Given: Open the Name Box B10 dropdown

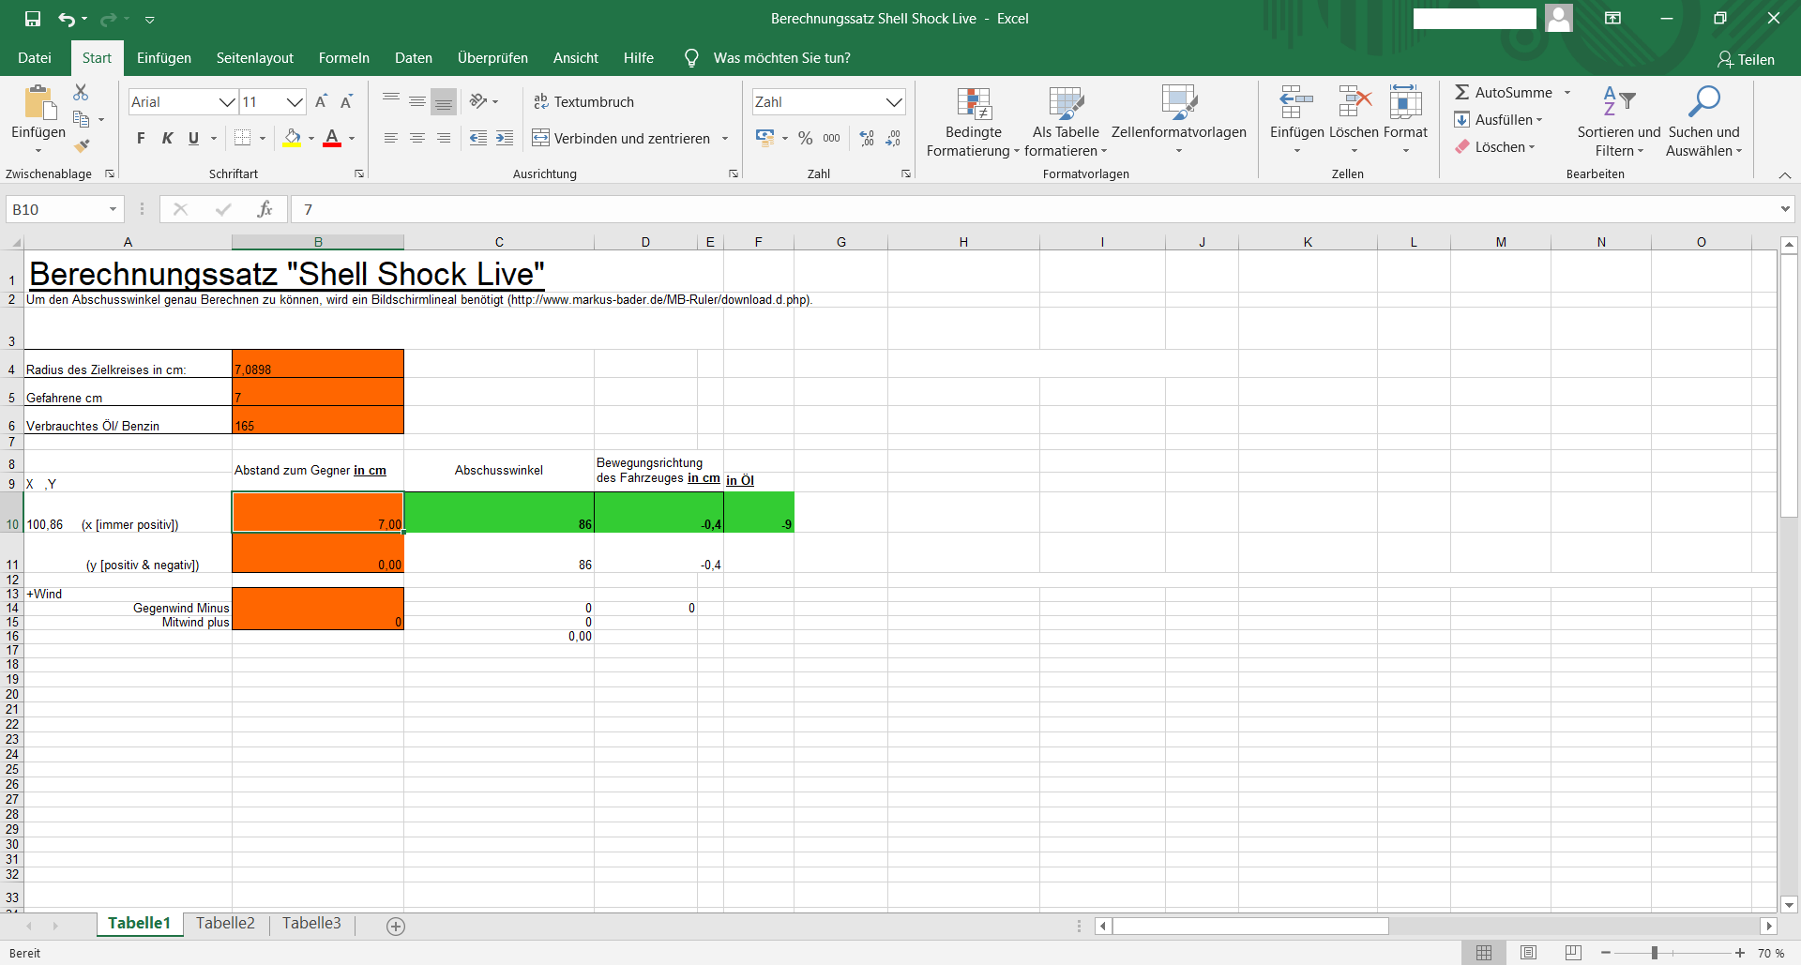Looking at the screenshot, I should tap(113, 209).
